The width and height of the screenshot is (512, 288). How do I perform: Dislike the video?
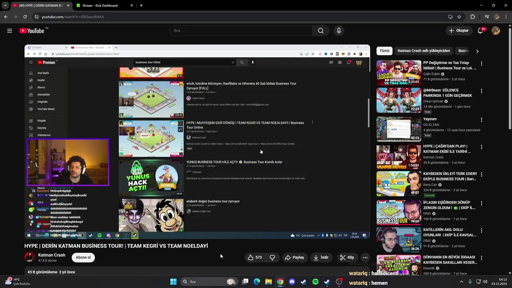[x=272, y=258]
